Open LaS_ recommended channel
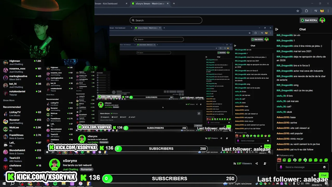Screen dimensions: 332x187 click(x=22, y=144)
